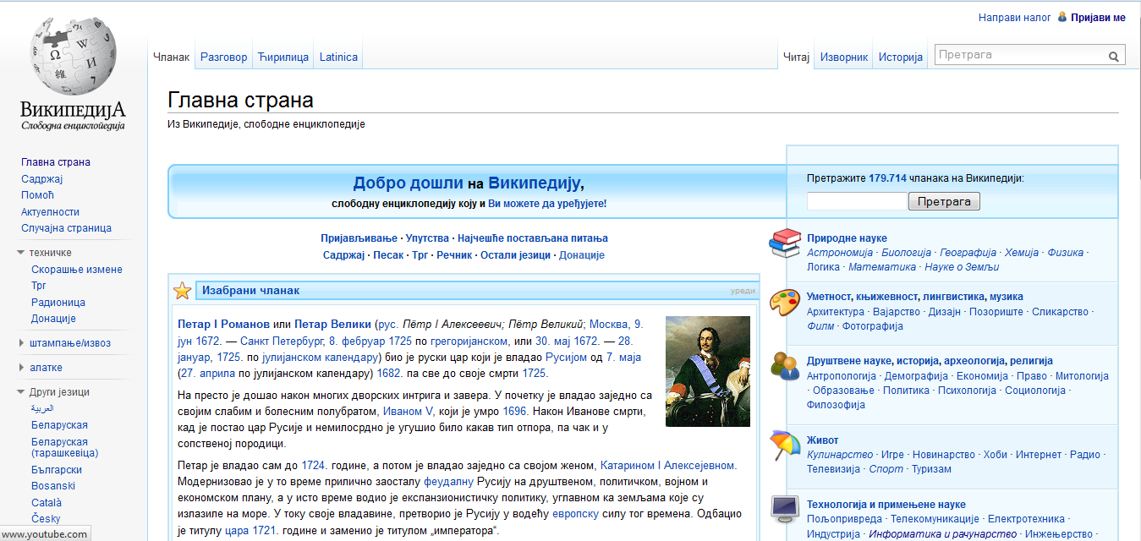This screenshot has height=541, width=1141.
Task: Click the paint palette icon for Уметност
Action: 785,302
